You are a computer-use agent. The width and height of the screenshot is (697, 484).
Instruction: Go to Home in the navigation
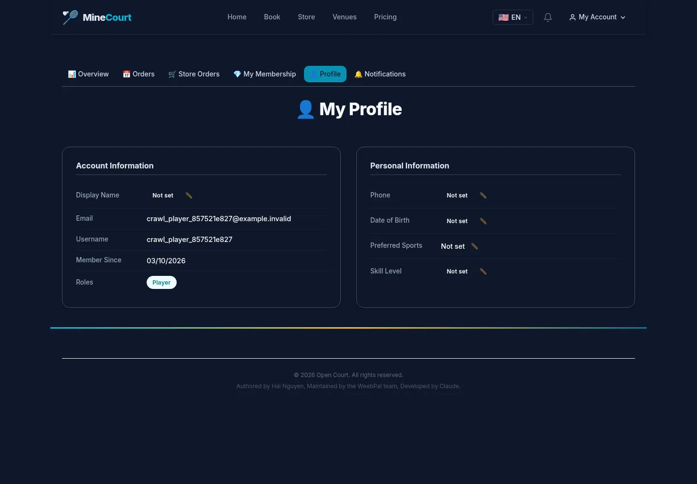[x=237, y=17]
